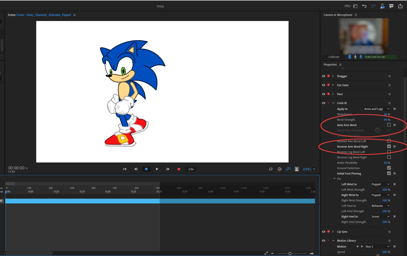
Task: Reset Reverse Arm Bend Right with its X
Action: tap(394, 146)
